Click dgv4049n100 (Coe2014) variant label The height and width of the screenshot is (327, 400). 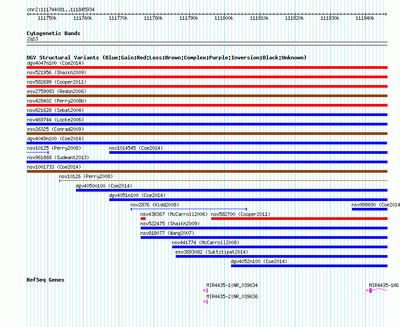click(x=55, y=139)
